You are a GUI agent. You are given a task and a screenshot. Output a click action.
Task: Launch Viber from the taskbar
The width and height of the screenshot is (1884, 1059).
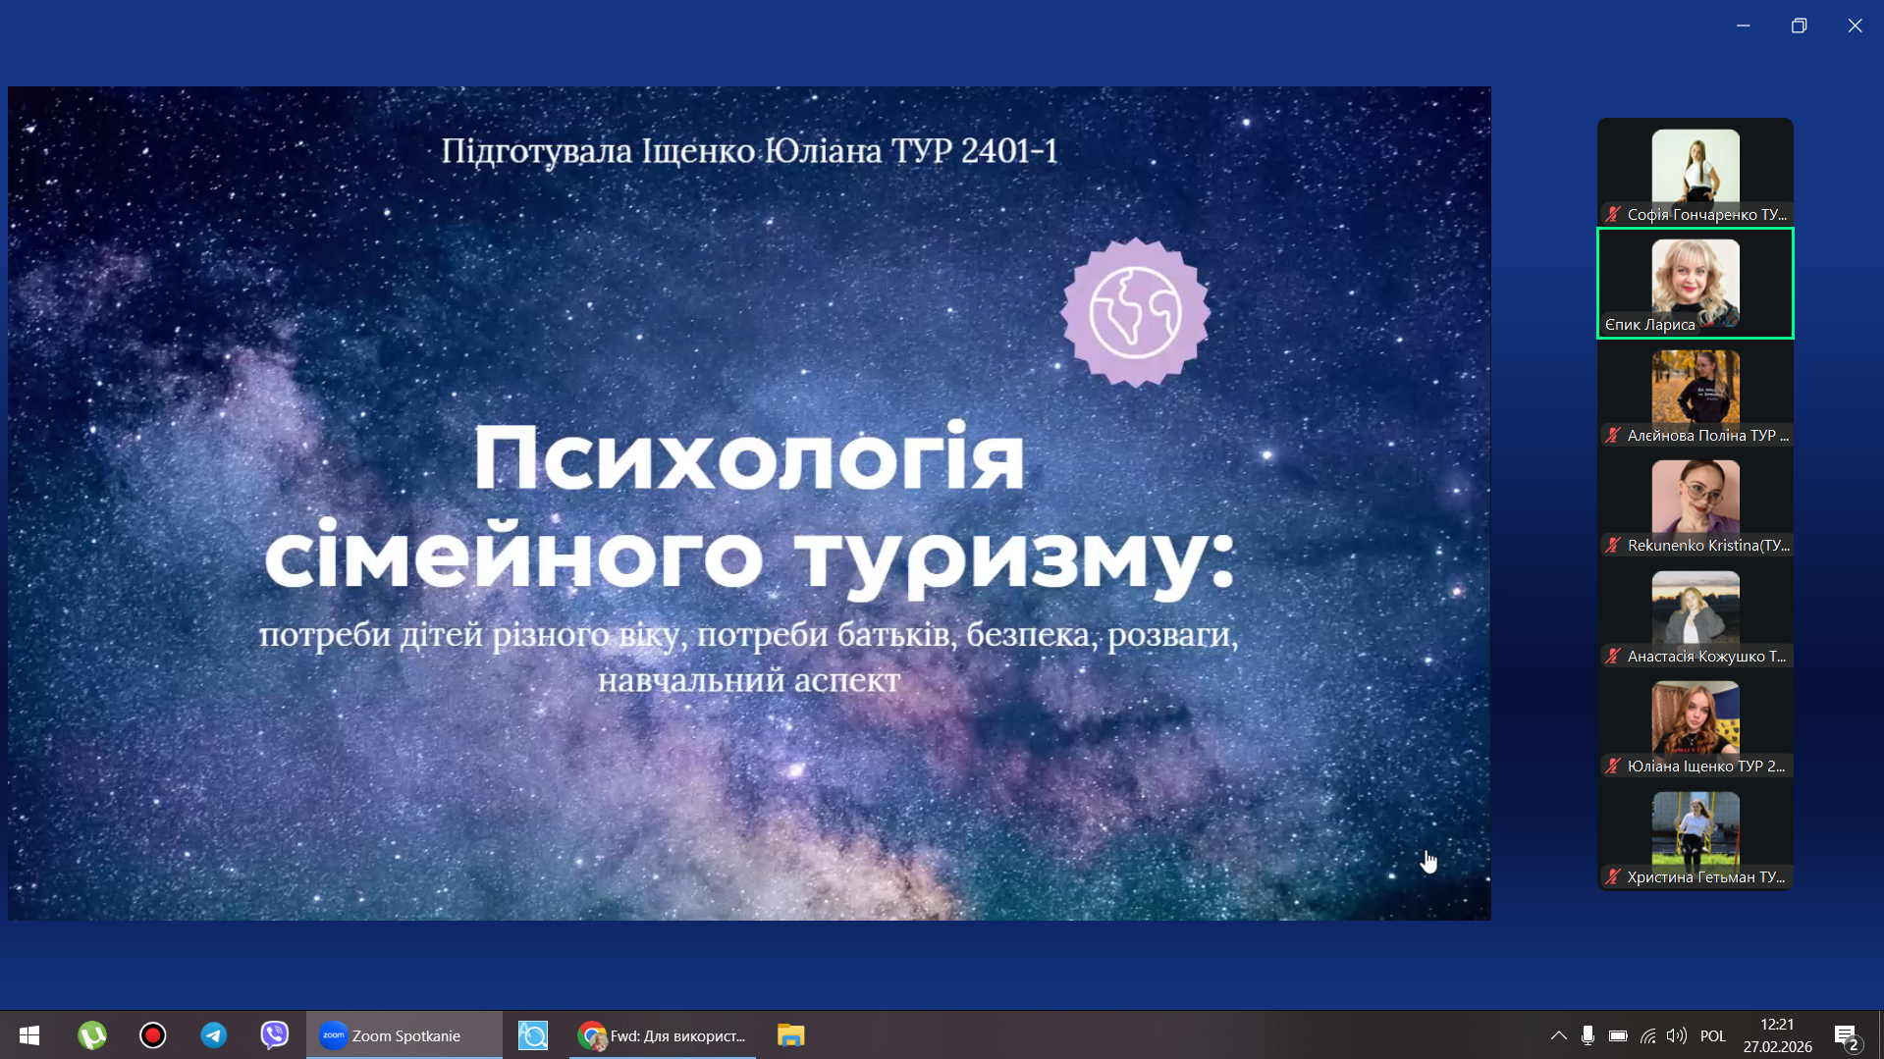pyautogui.click(x=274, y=1035)
